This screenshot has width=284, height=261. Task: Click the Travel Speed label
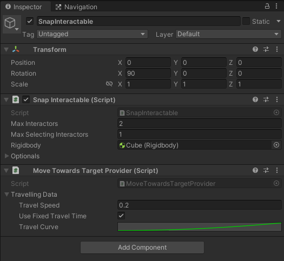pos(39,205)
